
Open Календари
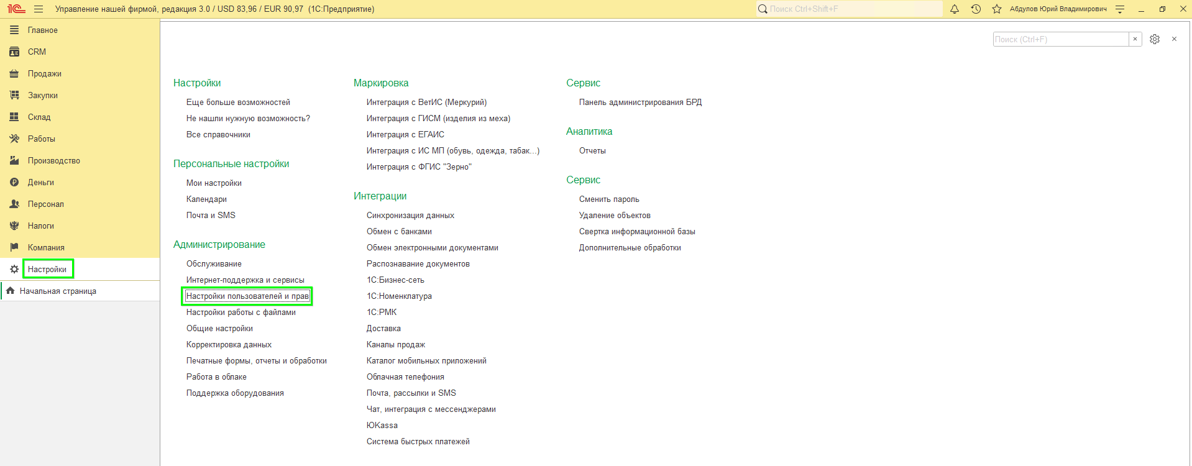click(x=206, y=199)
